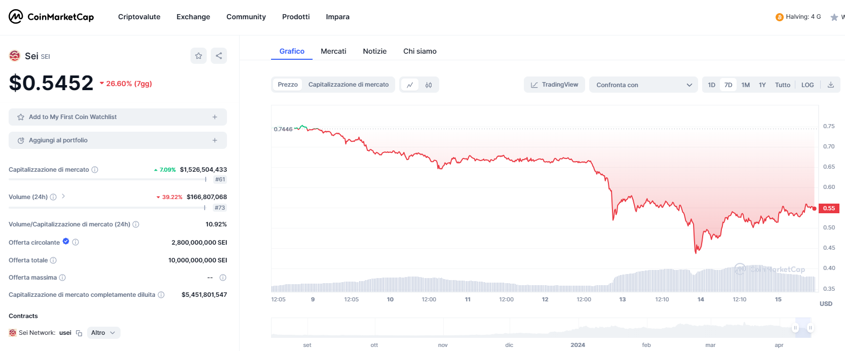
Task: Click the CoinMarketCap logo
Action: (x=51, y=17)
